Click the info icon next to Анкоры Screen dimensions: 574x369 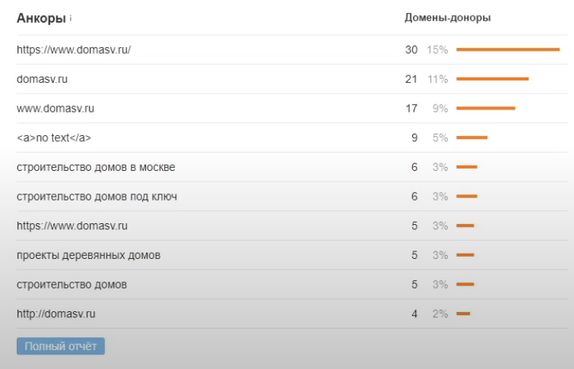coord(71,17)
